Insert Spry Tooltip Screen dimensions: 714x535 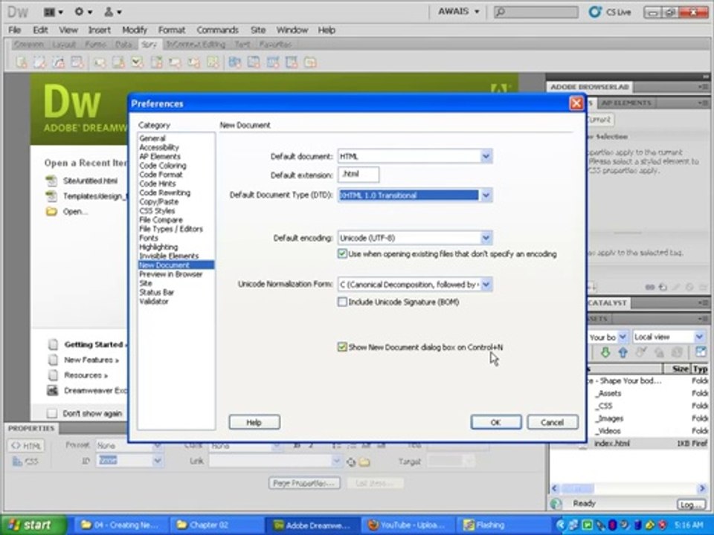click(x=311, y=62)
